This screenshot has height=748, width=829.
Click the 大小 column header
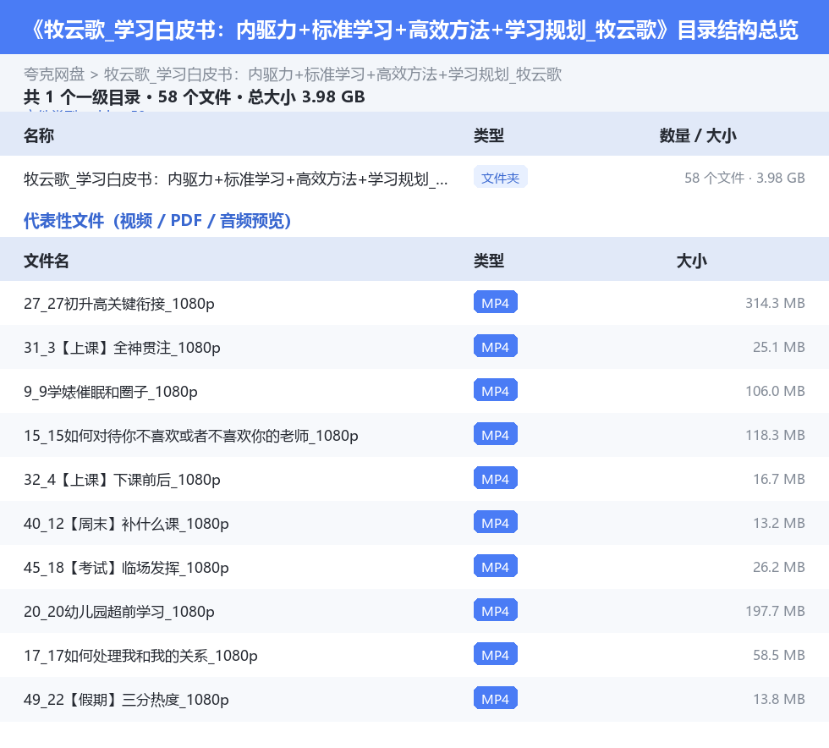692,261
